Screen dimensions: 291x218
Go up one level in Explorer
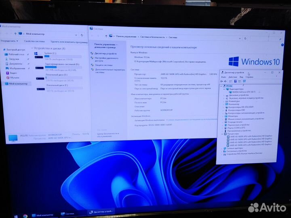[15, 34]
